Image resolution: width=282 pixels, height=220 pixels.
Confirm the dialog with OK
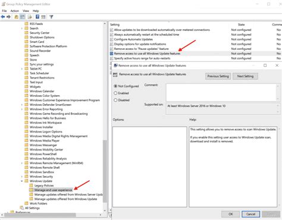[x=231, y=214]
